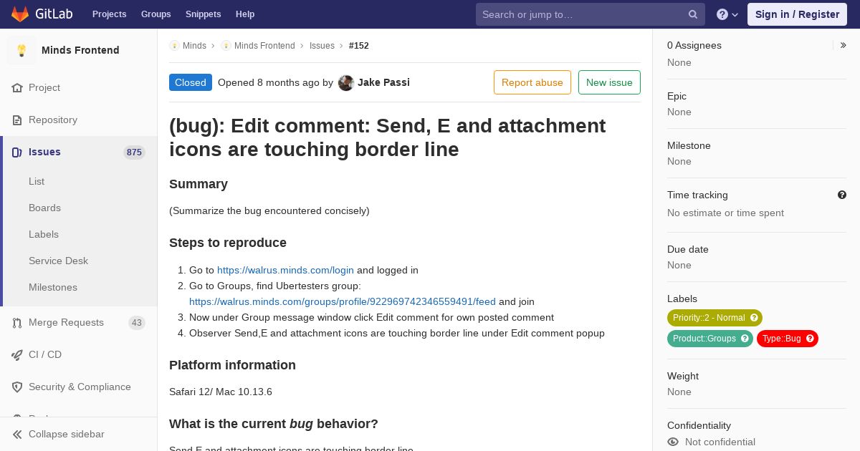Open Security & Compliance in sidebar

(79, 387)
